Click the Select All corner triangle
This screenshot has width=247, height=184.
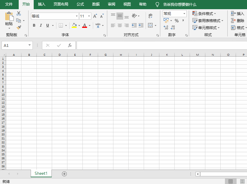4,54
